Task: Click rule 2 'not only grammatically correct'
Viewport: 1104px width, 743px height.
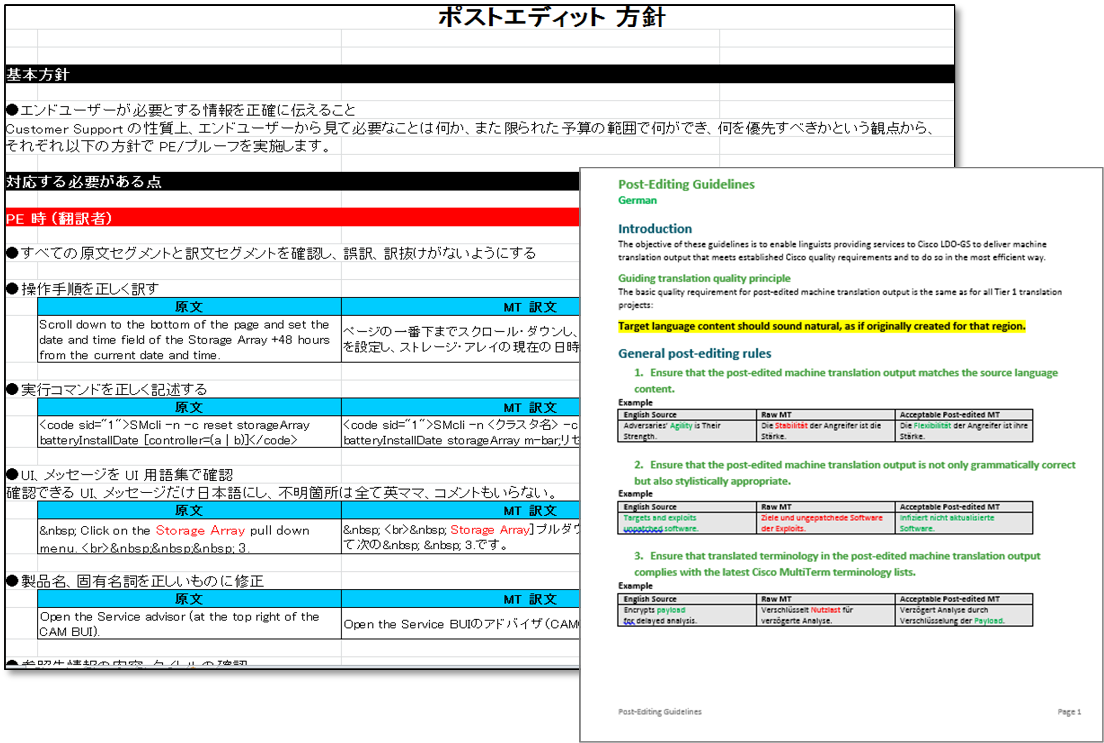Action: (x=854, y=473)
